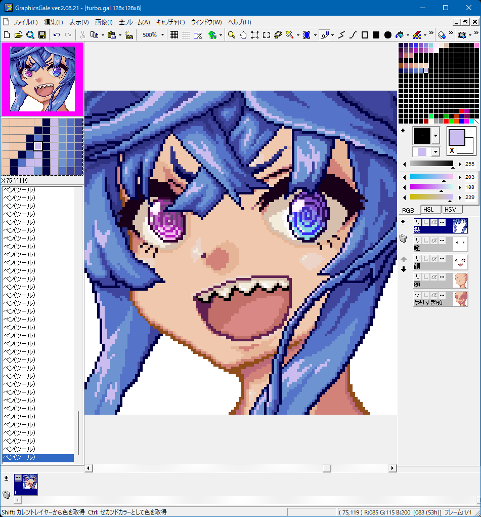Create a new file with the toolbar icon

(7, 35)
